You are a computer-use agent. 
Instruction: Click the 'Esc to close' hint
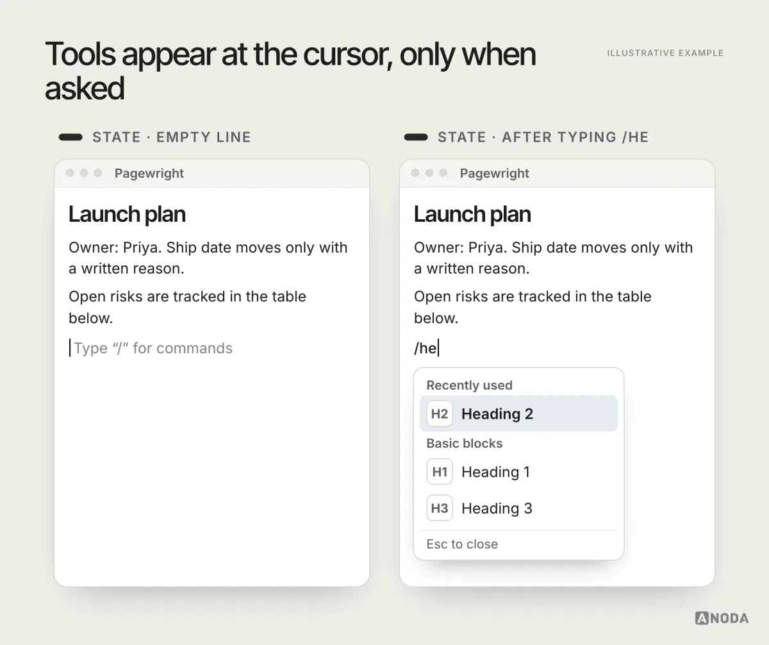click(x=462, y=544)
